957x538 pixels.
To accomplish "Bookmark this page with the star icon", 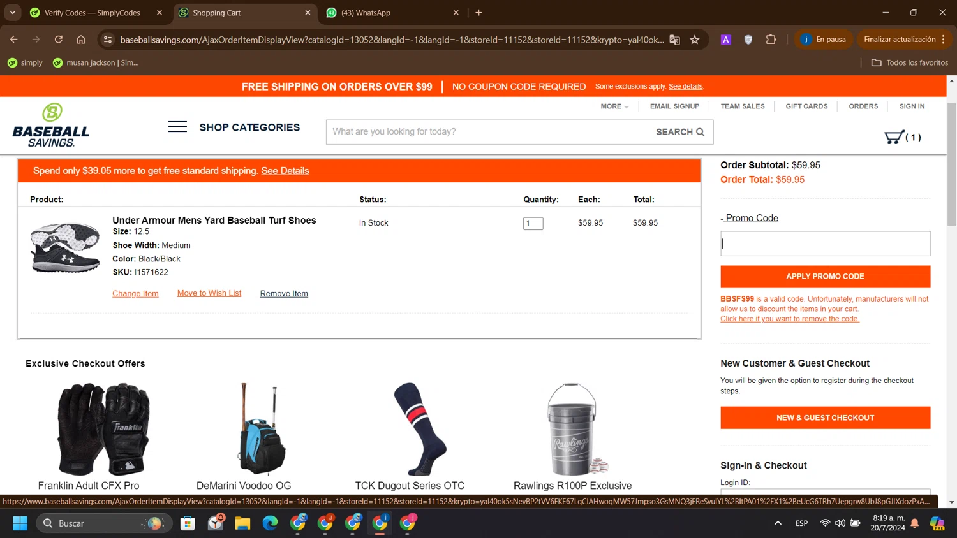I will coord(695,40).
